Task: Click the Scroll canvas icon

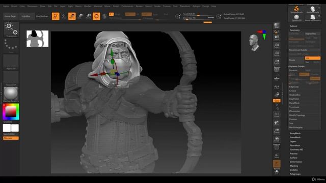Action: click(x=277, y=38)
